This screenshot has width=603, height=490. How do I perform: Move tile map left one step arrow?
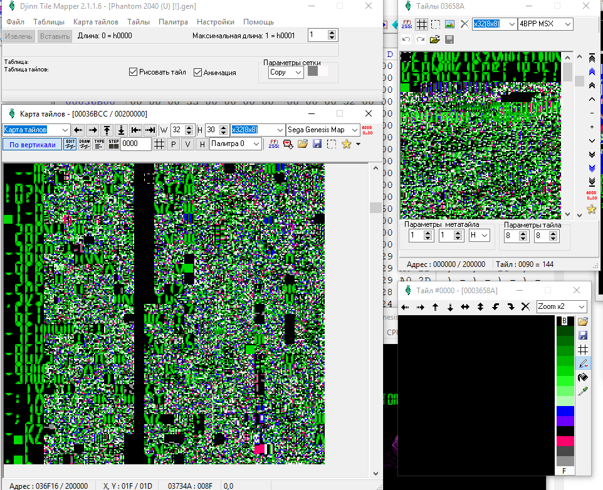click(78, 130)
